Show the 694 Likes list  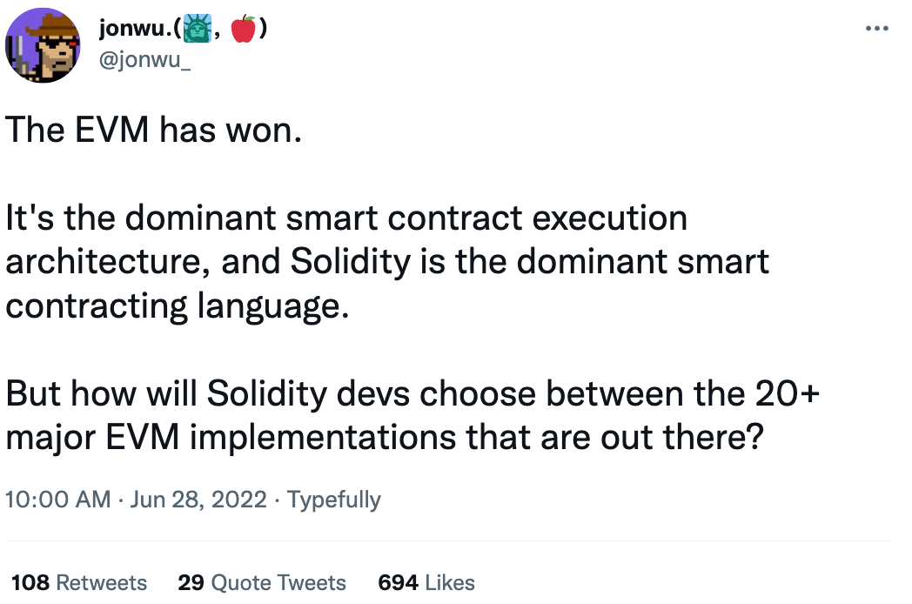point(426,582)
